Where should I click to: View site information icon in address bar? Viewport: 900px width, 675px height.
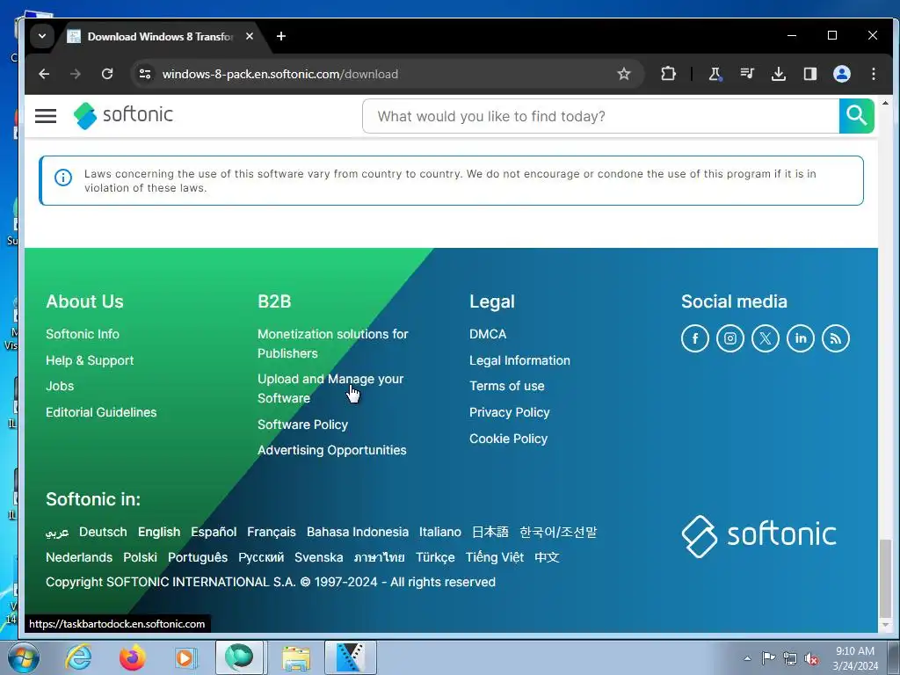point(145,74)
